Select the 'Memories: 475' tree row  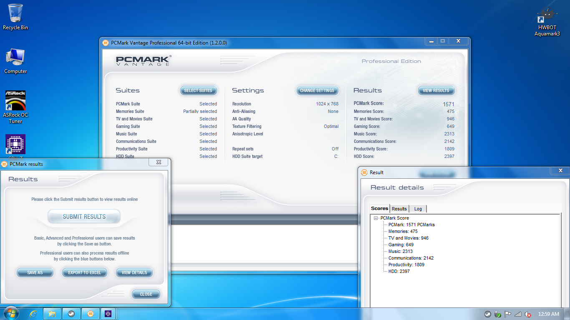[403, 231]
